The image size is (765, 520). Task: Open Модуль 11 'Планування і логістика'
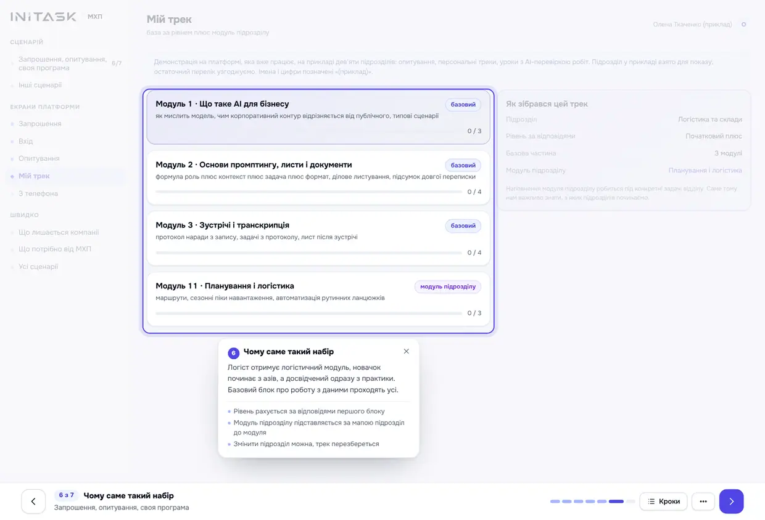pos(318,299)
